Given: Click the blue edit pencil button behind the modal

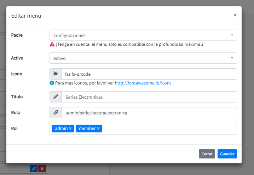Looking at the screenshot, I should pyautogui.click(x=34, y=169).
